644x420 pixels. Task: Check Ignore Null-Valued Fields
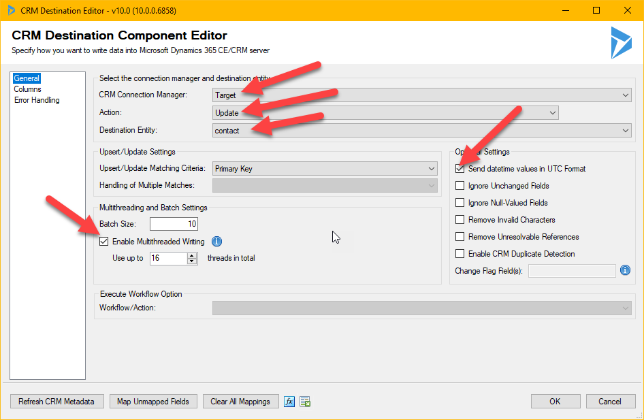[460, 202]
